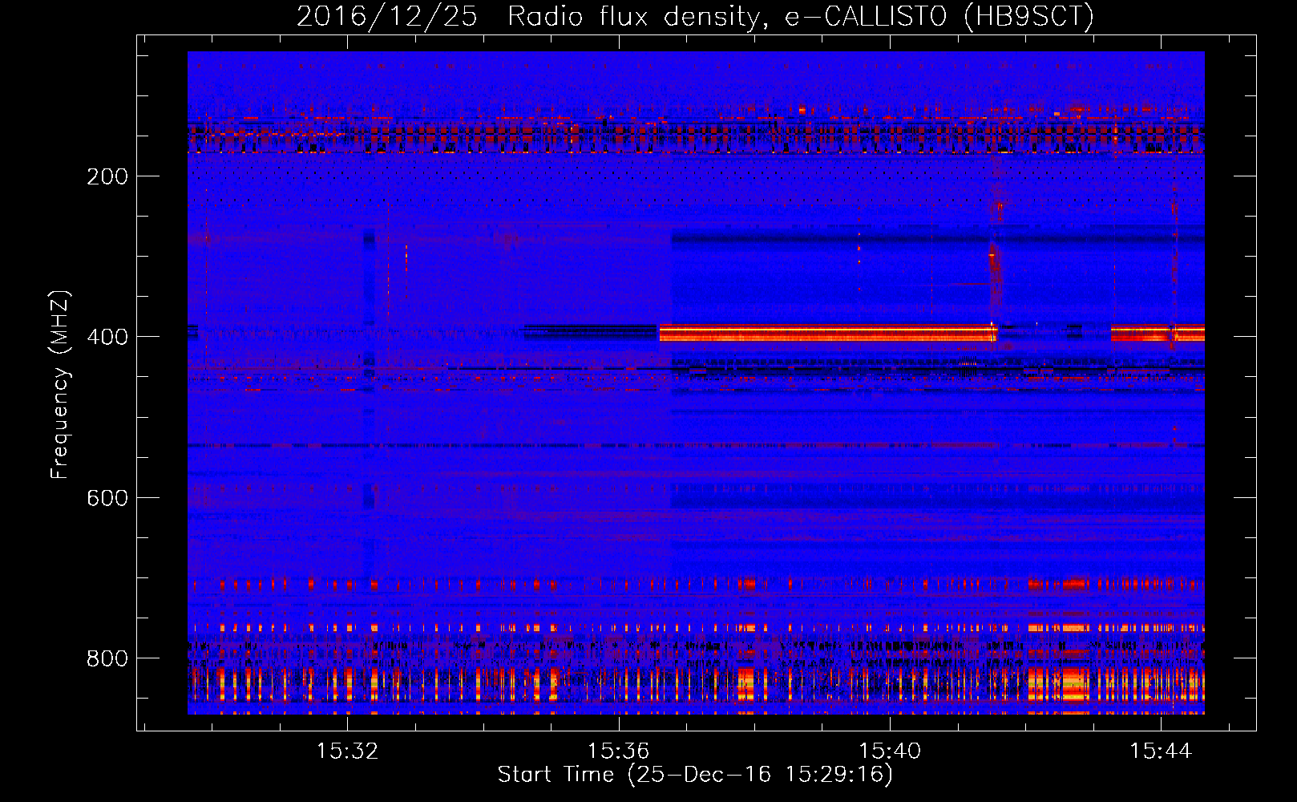
Task: Click the 400 frequency tick label
Action: pos(107,337)
